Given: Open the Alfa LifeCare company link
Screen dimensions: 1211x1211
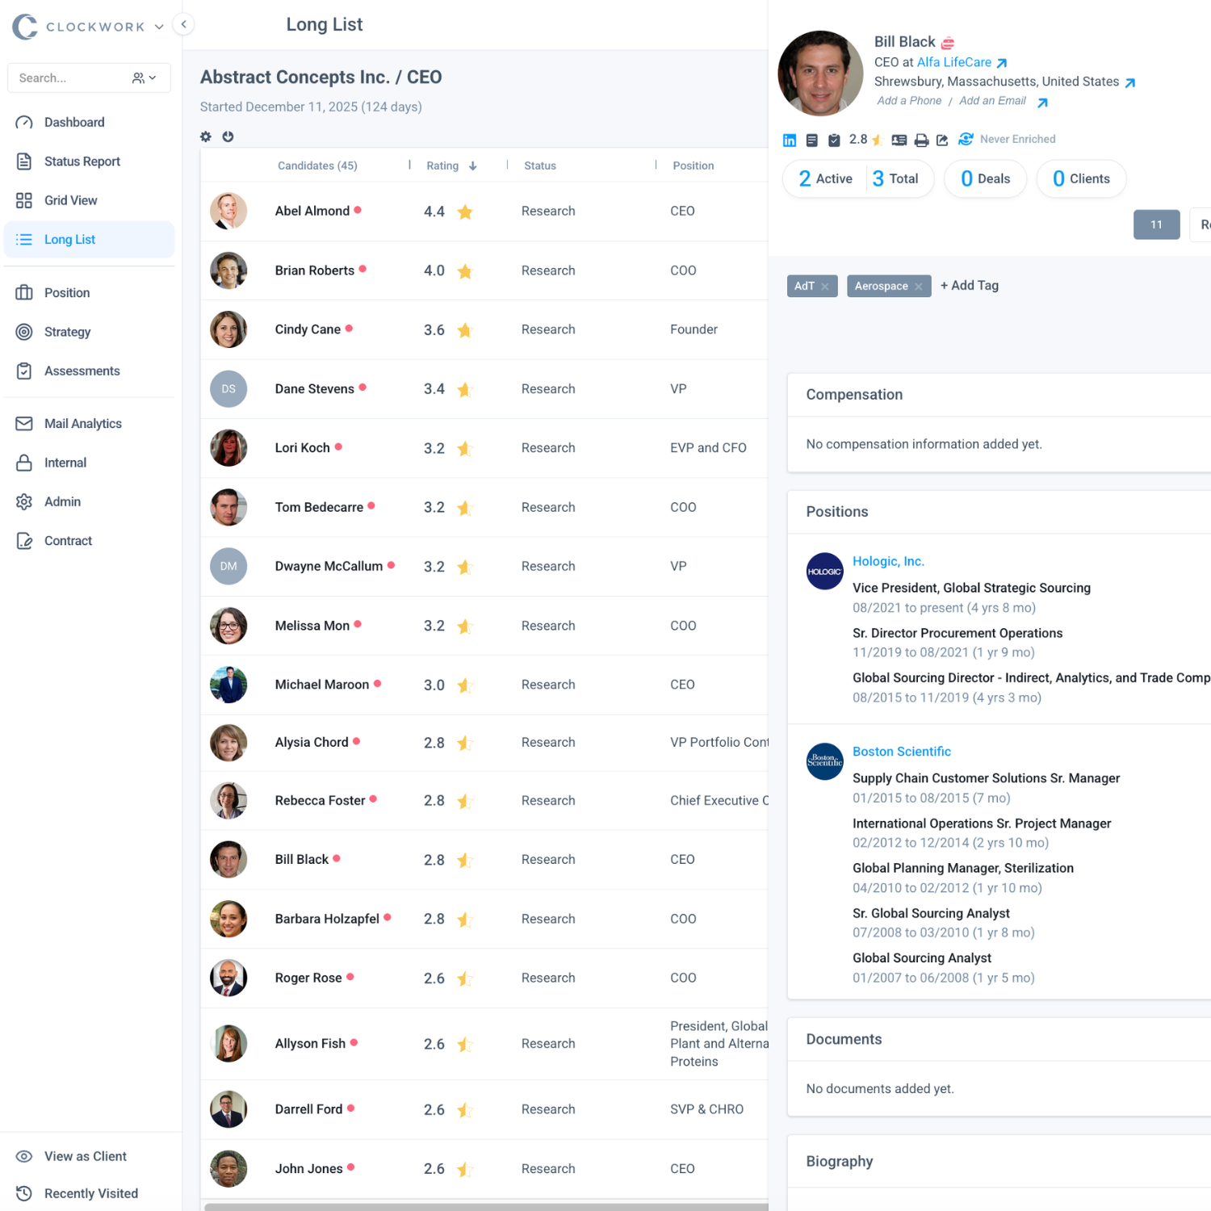Looking at the screenshot, I should click(955, 62).
